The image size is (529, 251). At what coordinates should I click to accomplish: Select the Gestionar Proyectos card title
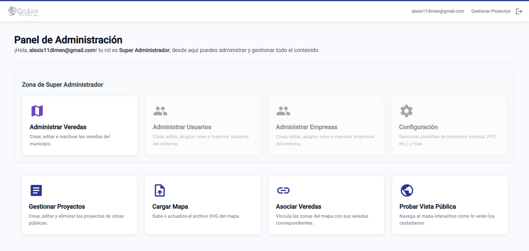click(57, 207)
